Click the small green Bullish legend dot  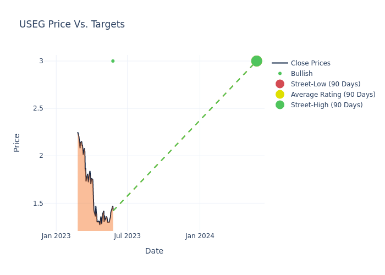click(279, 74)
